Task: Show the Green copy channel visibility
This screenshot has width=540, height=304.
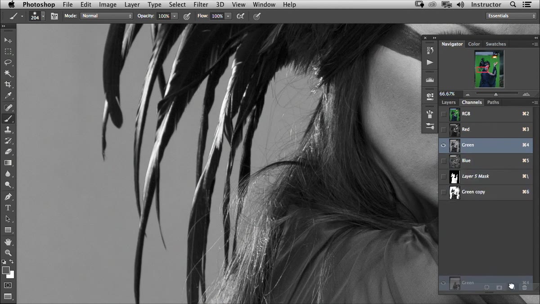Action: click(444, 192)
